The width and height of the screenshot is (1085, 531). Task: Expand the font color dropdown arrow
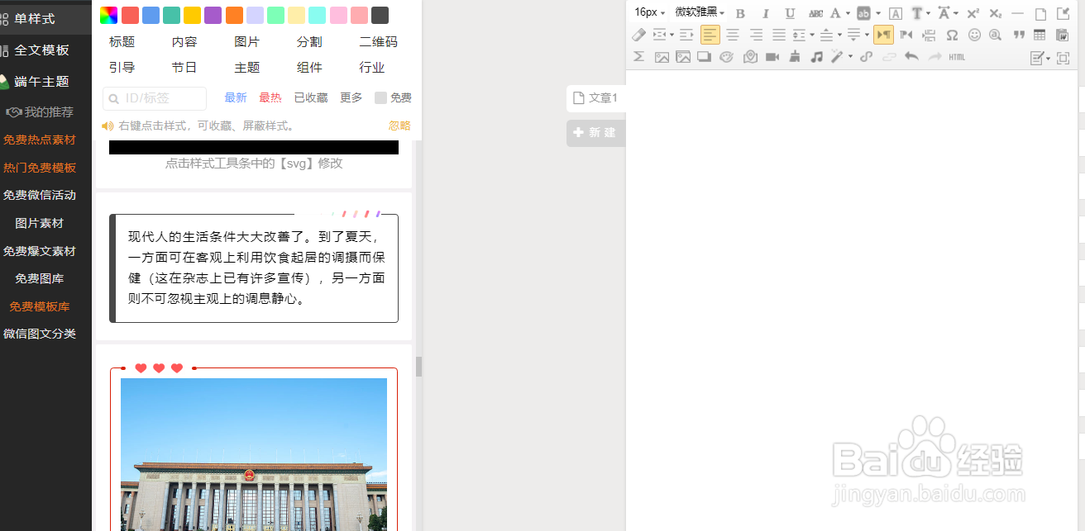pos(848,13)
